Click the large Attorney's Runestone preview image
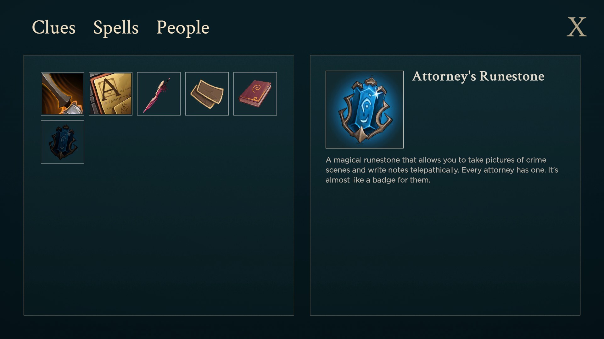The image size is (604, 339). click(364, 110)
